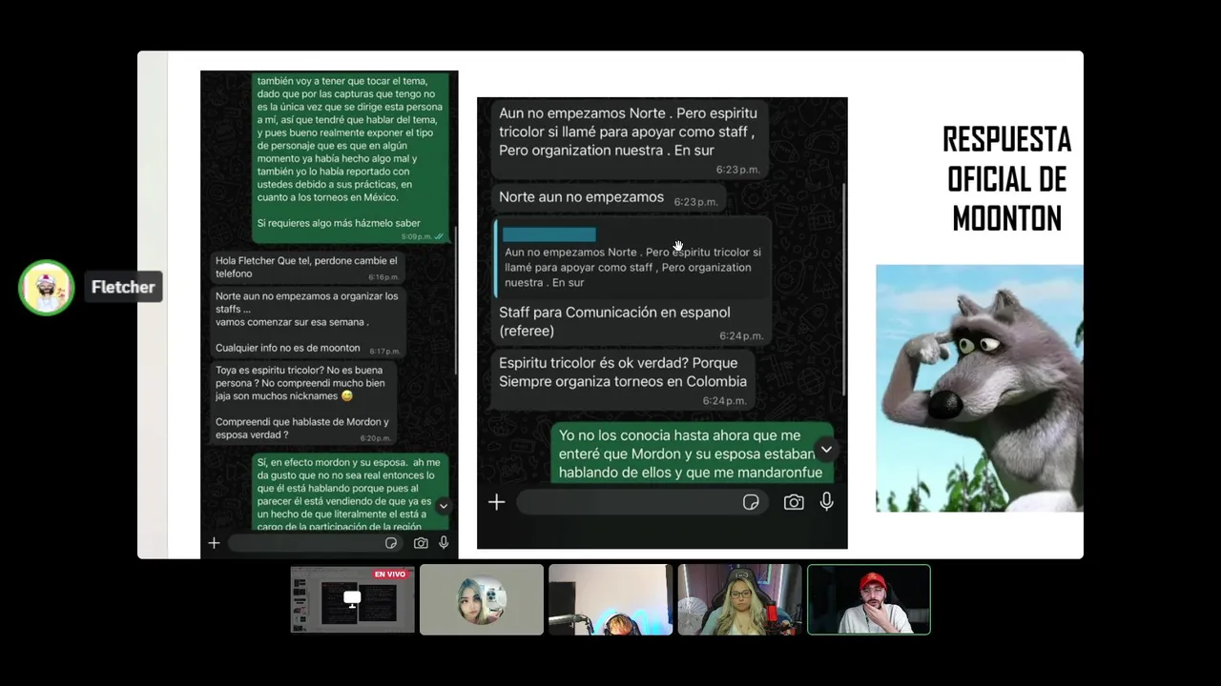Tap the microphone icon in right chat
Screen dimensions: 1221x686
click(826, 501)
